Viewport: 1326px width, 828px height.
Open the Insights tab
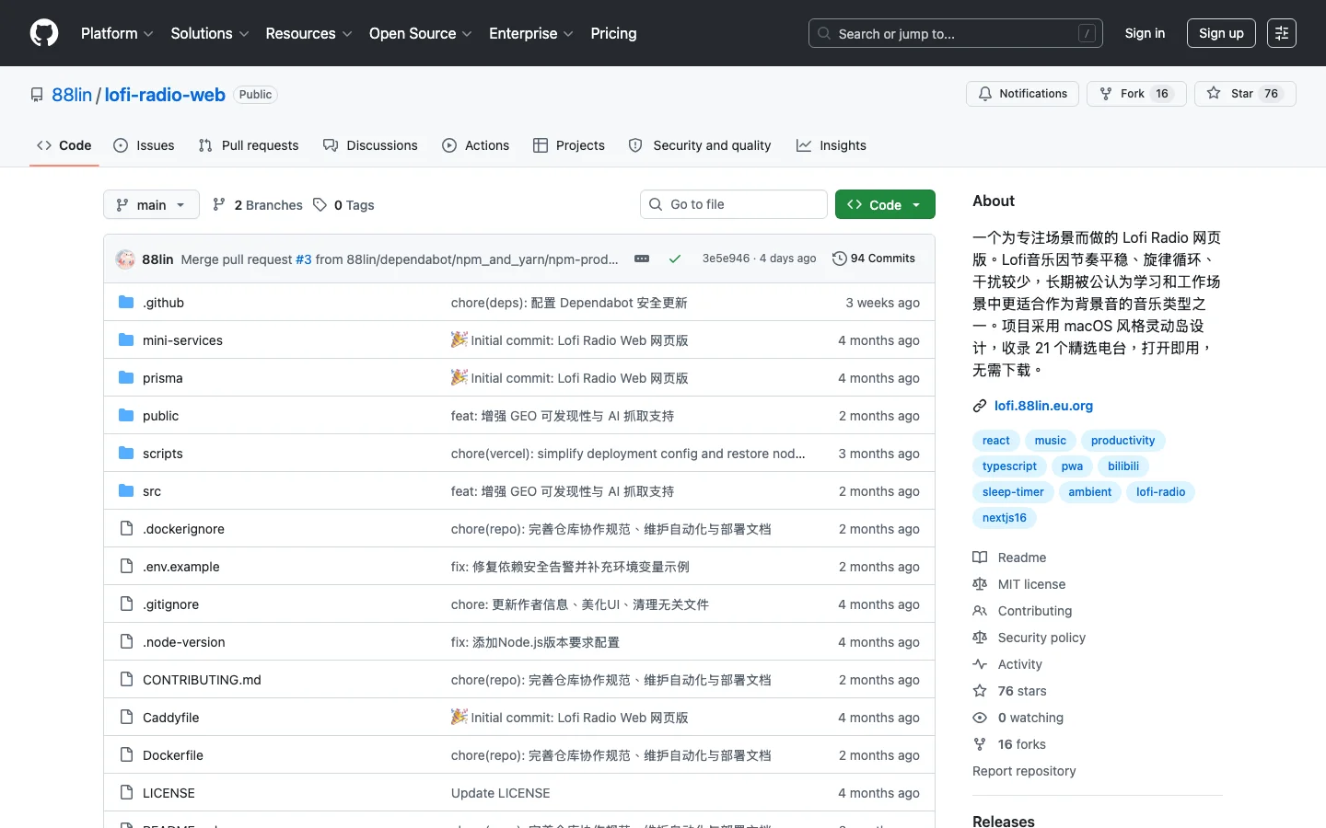[832, 145]
